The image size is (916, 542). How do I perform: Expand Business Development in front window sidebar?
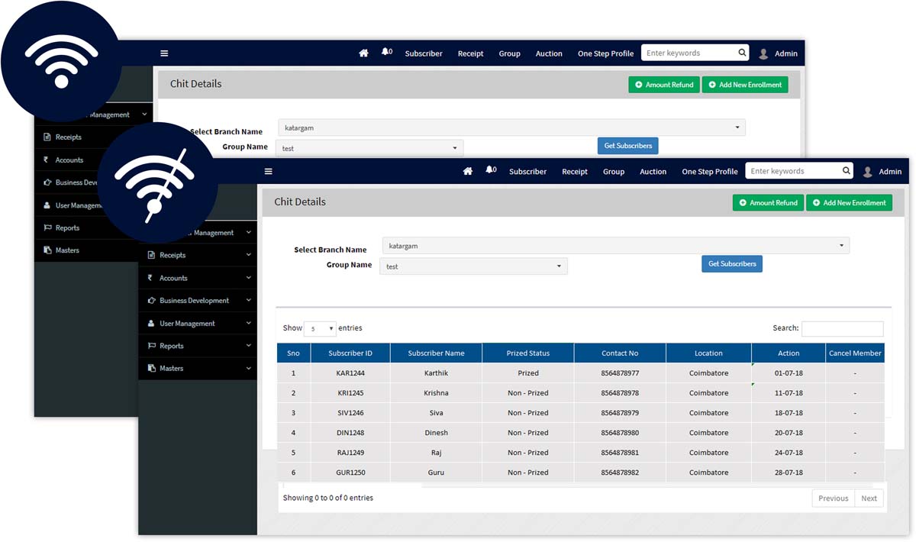click(249, 301)
